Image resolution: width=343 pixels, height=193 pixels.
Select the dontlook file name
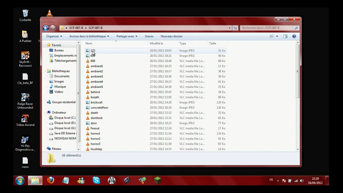tap(96, 118)
